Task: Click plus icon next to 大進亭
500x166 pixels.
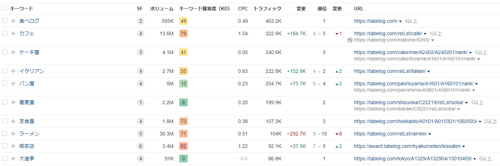Action: pyautogui.click(x=13, y=159)
